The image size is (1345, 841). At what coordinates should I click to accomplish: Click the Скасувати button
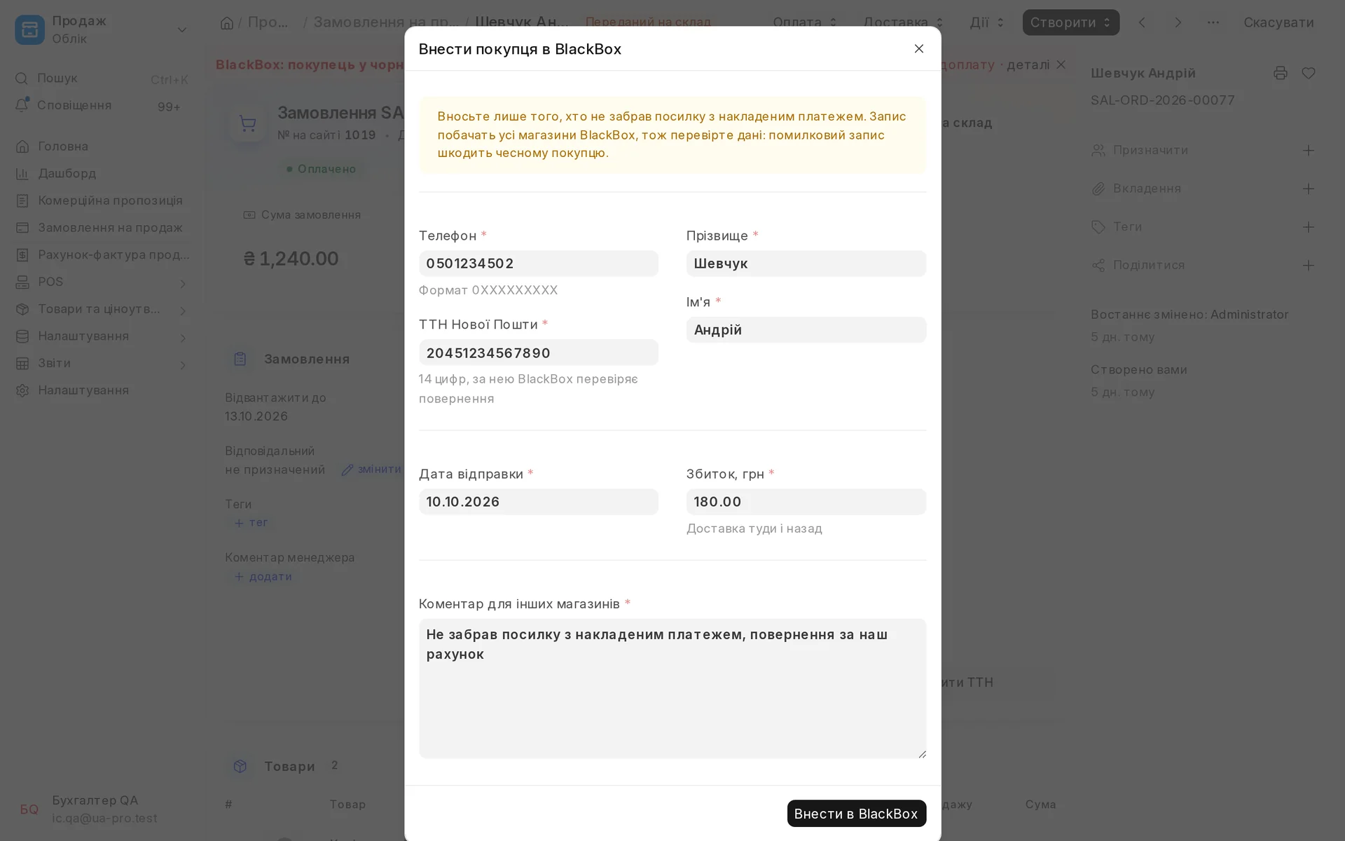click(x=1278, y=22)
